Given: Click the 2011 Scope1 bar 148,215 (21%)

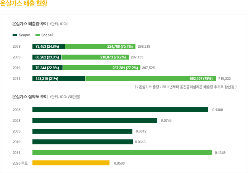Looking at the screenshot, I should (x=59, y=79).
